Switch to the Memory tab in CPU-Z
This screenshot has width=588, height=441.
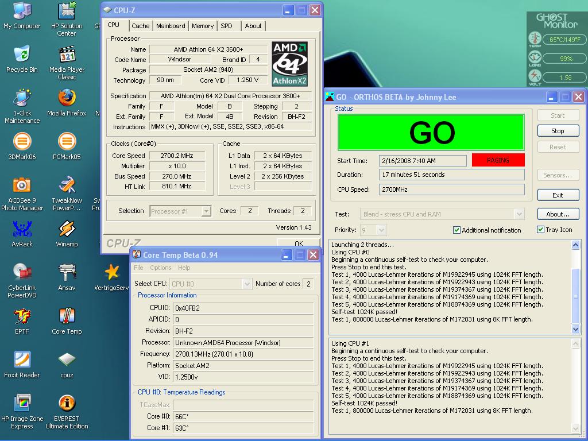coord(203,26)
